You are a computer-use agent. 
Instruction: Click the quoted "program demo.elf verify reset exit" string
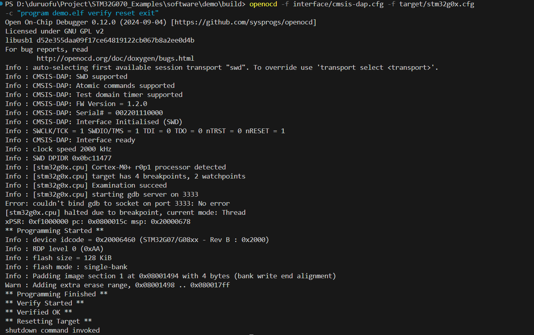coord(88,13)
